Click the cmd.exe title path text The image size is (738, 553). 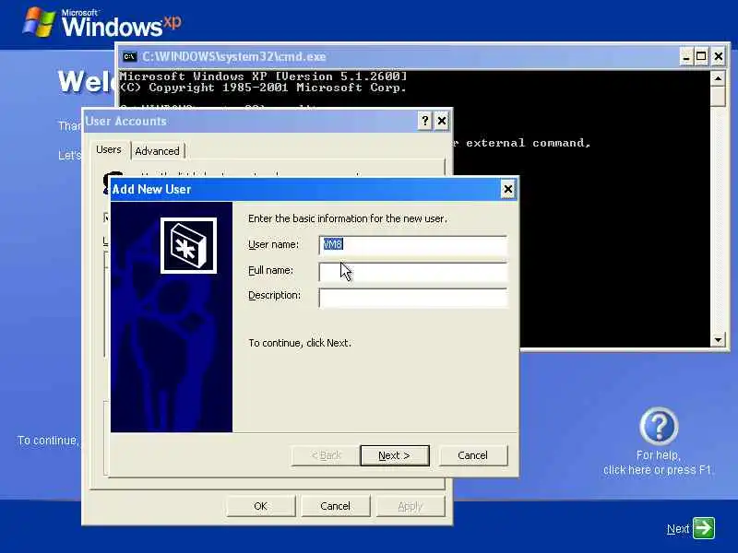coord(234,57)
